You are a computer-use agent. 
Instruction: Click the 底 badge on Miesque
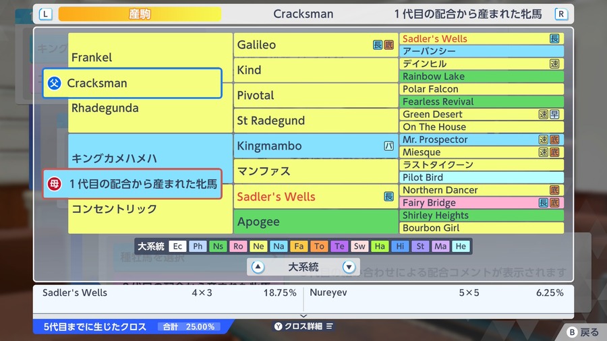[x=554, y=152]
